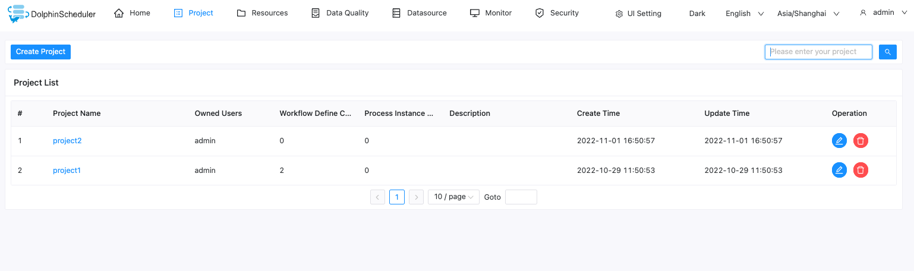Click the Datasource database icon

click(x=396, y=13)
